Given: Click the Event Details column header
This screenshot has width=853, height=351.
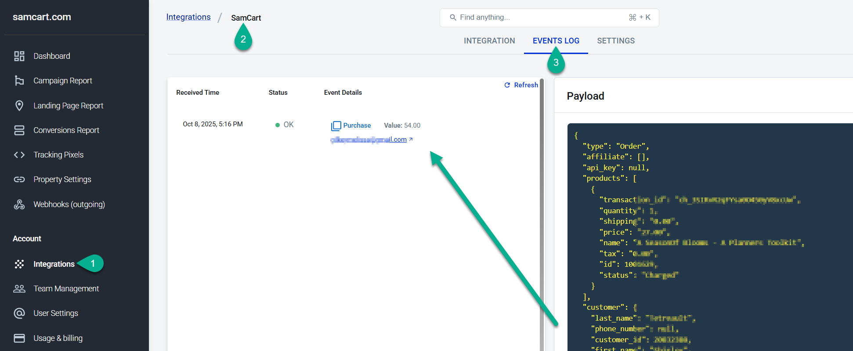Looking at the screenshot, I should point(343,93).
